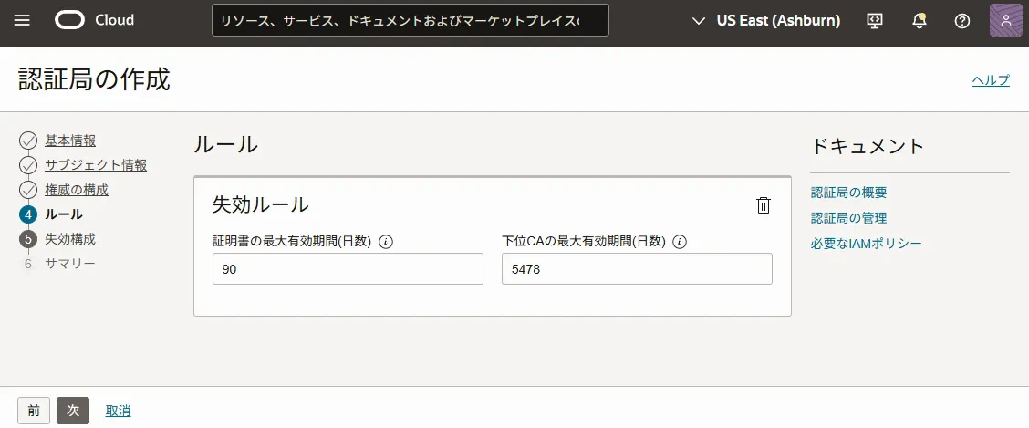Click the 次 button
Screen dimensions: 1029x428
pyautogui.click(x=73, y=411)
